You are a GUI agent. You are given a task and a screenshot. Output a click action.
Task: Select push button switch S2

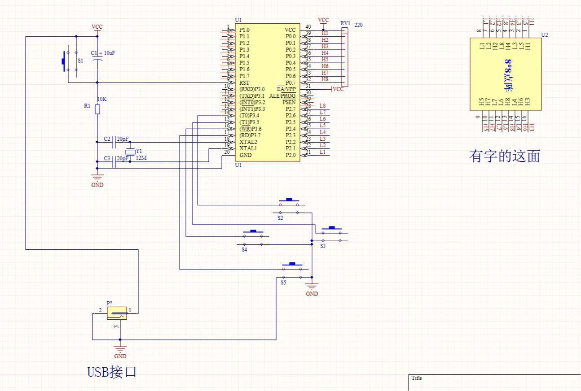pyautogui.click(x=289, y=206)
